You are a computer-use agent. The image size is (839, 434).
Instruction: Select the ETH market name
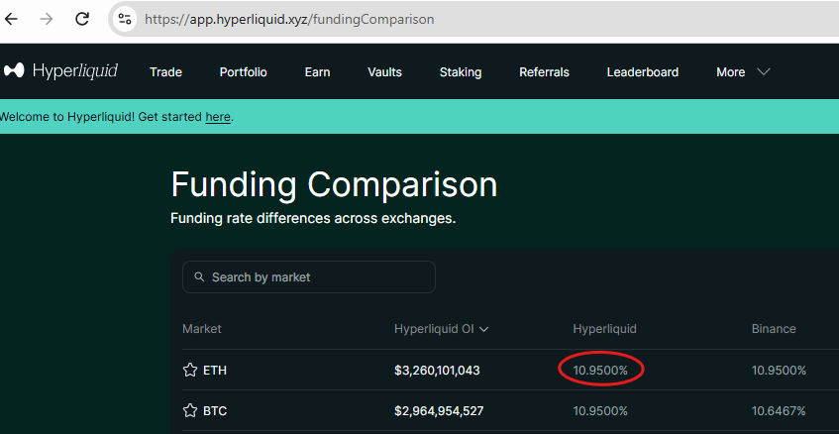[x=215, y=370]
